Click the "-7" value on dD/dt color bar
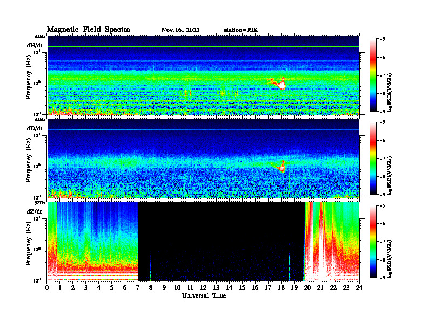The height and width of the screenshot is (330, 428). coord(383,159)
